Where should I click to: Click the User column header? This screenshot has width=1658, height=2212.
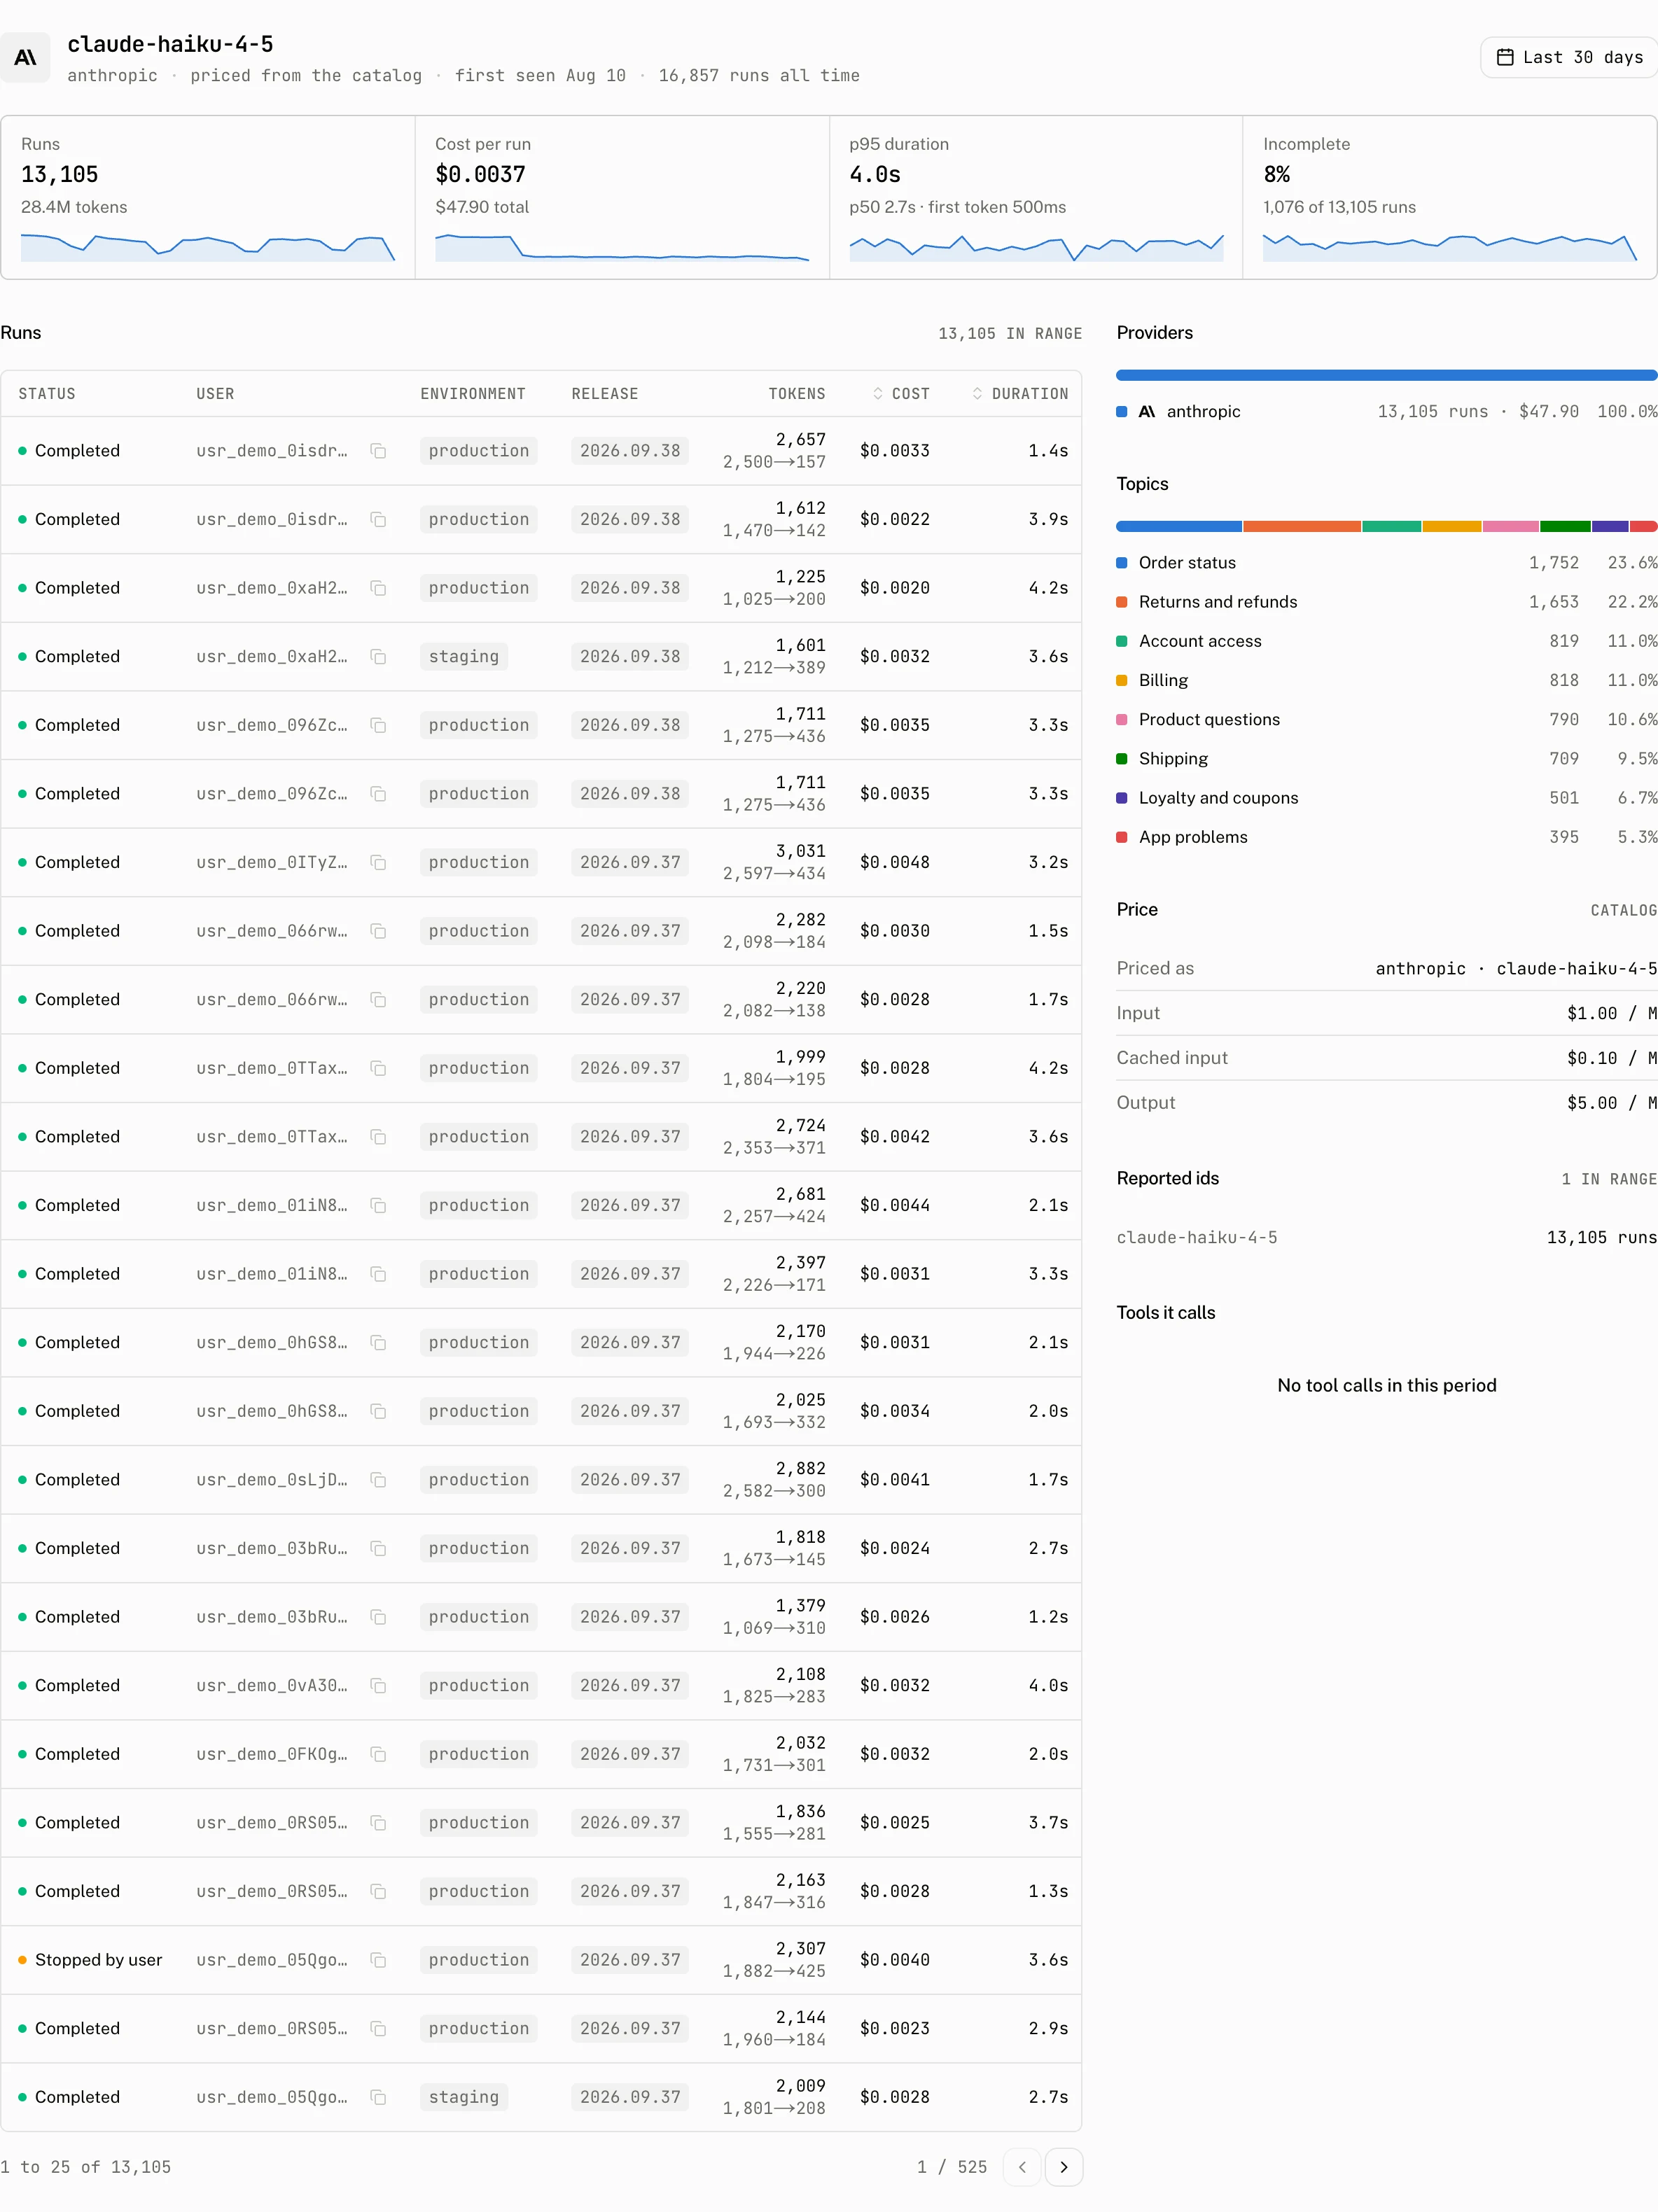(x=215, y=394)
